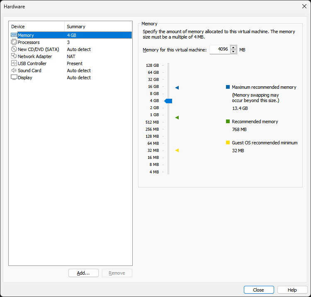
Task: Click the Summary column header
Action: (x=98, y=27)
